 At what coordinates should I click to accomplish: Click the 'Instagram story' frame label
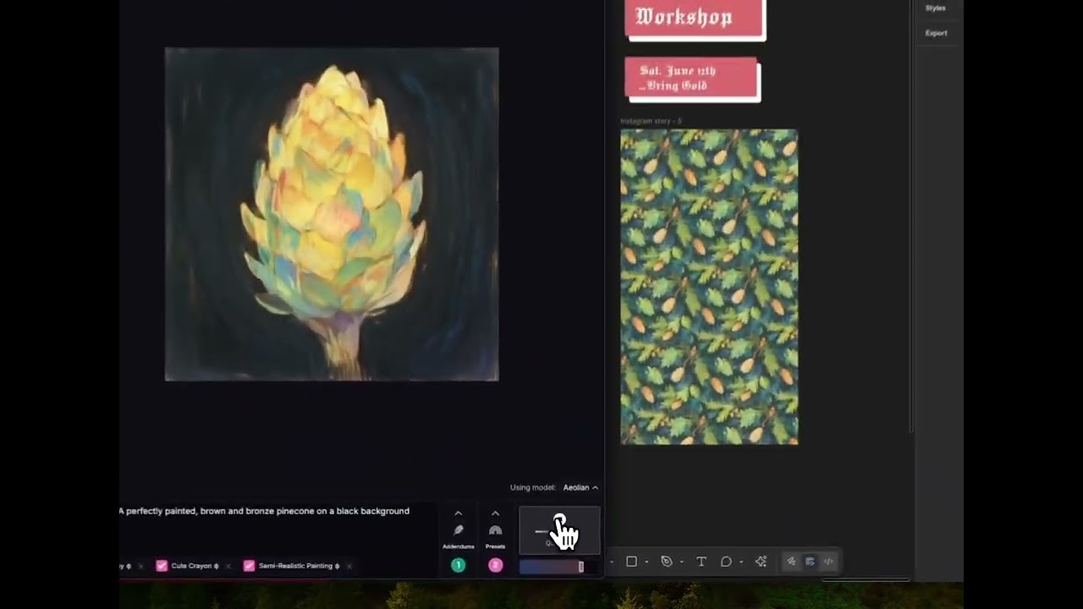pyautogui.click(x=651, y=121)
